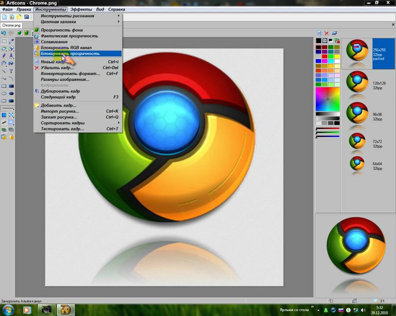Select the pencil drawing tool
Screen dimensions: 396x316
coord(4,56)
